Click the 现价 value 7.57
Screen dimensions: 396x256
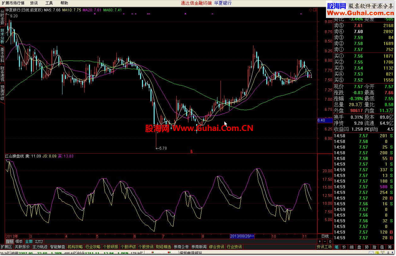point(358,87)
